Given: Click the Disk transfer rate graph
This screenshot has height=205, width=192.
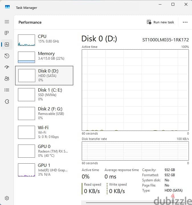Looking at the screenshot, I should click(135, 151).
